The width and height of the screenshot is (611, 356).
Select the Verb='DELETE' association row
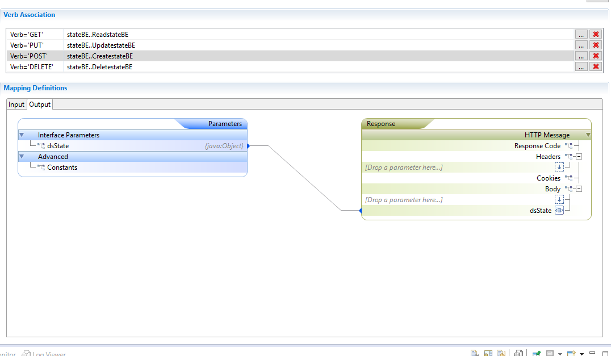click(290, 67)
